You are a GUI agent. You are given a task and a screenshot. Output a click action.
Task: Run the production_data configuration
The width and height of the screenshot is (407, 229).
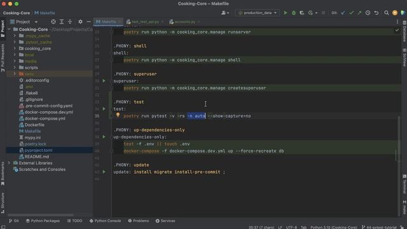click(x=286, y=13)
